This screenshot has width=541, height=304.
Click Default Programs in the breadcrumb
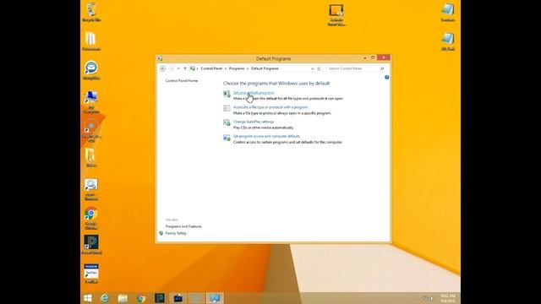click(265, 68)
